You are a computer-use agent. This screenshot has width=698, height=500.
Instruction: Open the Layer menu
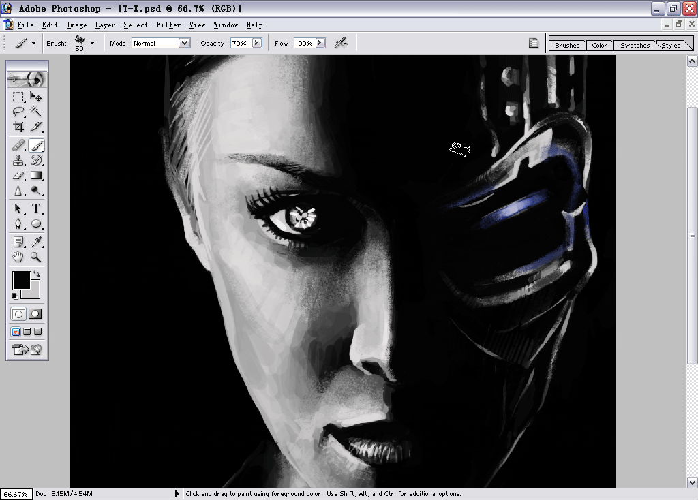105,25
